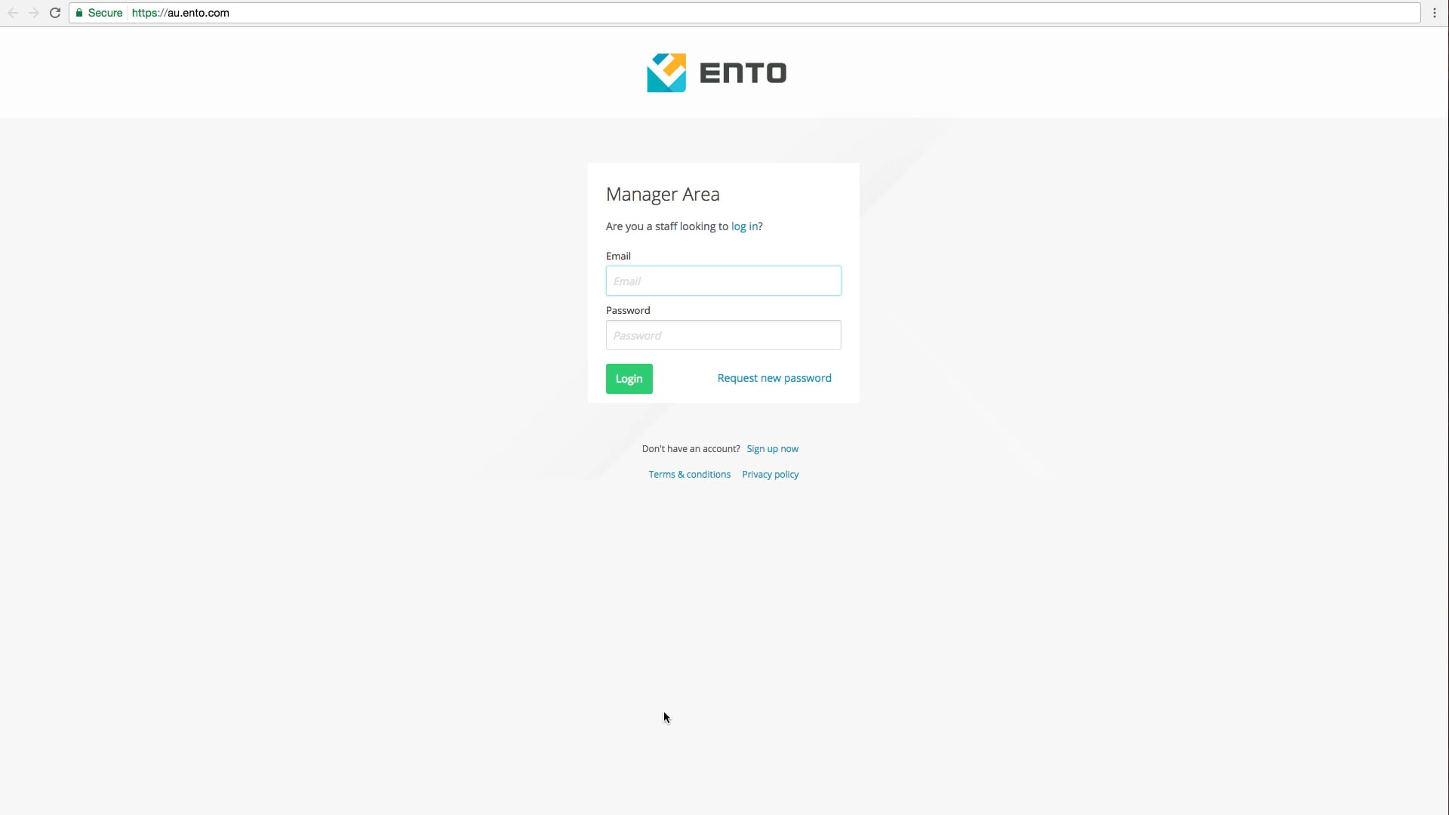Image resolution: width=1449 pixels, height=815 pixels.
Task: Click the Password field label
Action: (x=627, y=309)
